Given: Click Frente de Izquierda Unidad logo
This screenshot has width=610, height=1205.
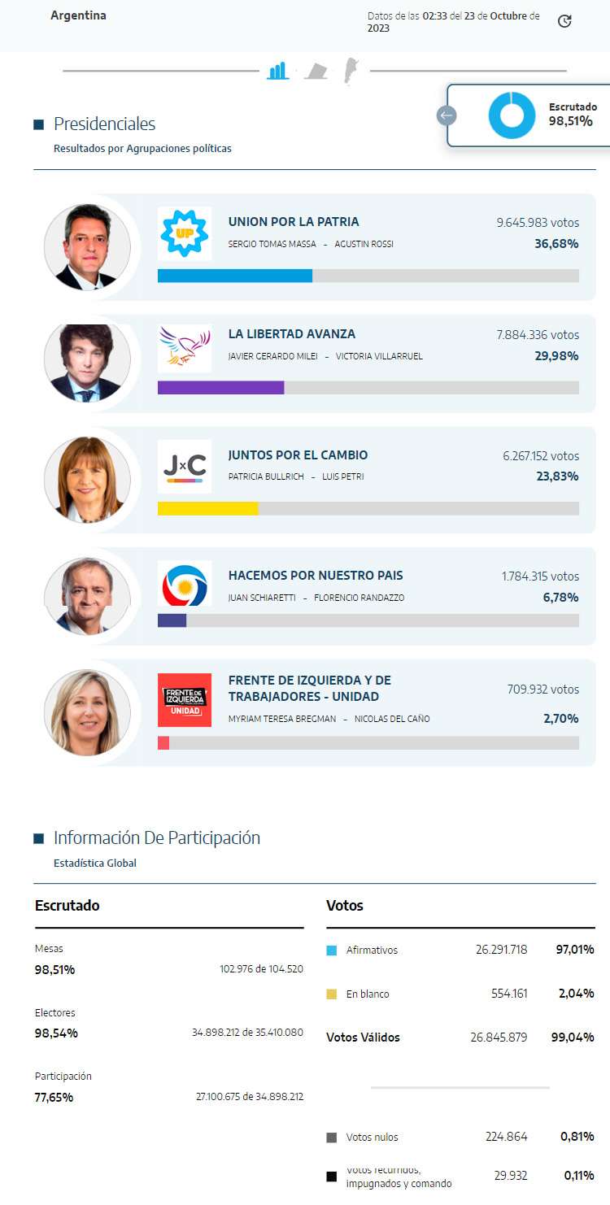Looking at the screenshot, I should [185, 700].
